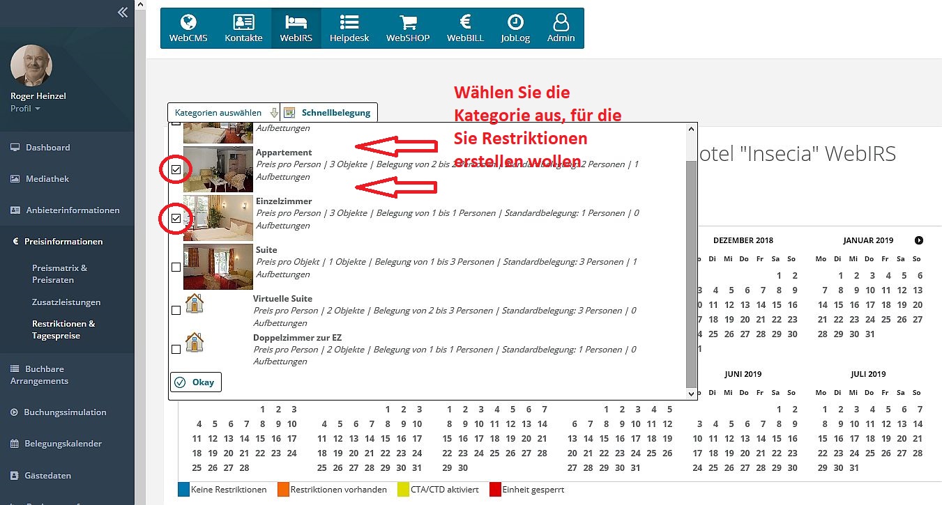Check the Suite category checkbox
The image size is (942, 505).
[x=176, y=267]
